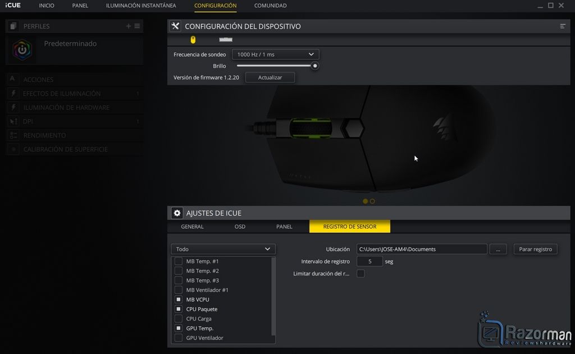Uncheck the GPU Temp. checkbox
The image size is (575, 354).
[178, 328]
